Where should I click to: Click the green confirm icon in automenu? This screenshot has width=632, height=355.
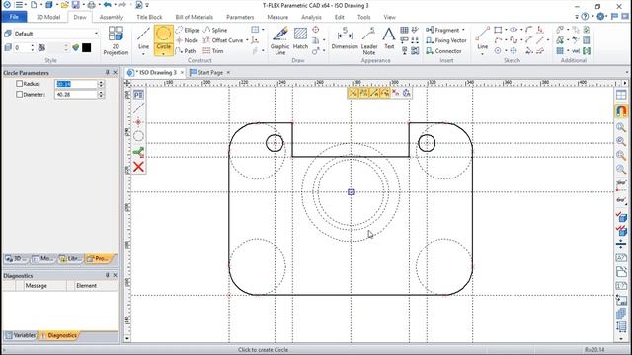point(138,152)
